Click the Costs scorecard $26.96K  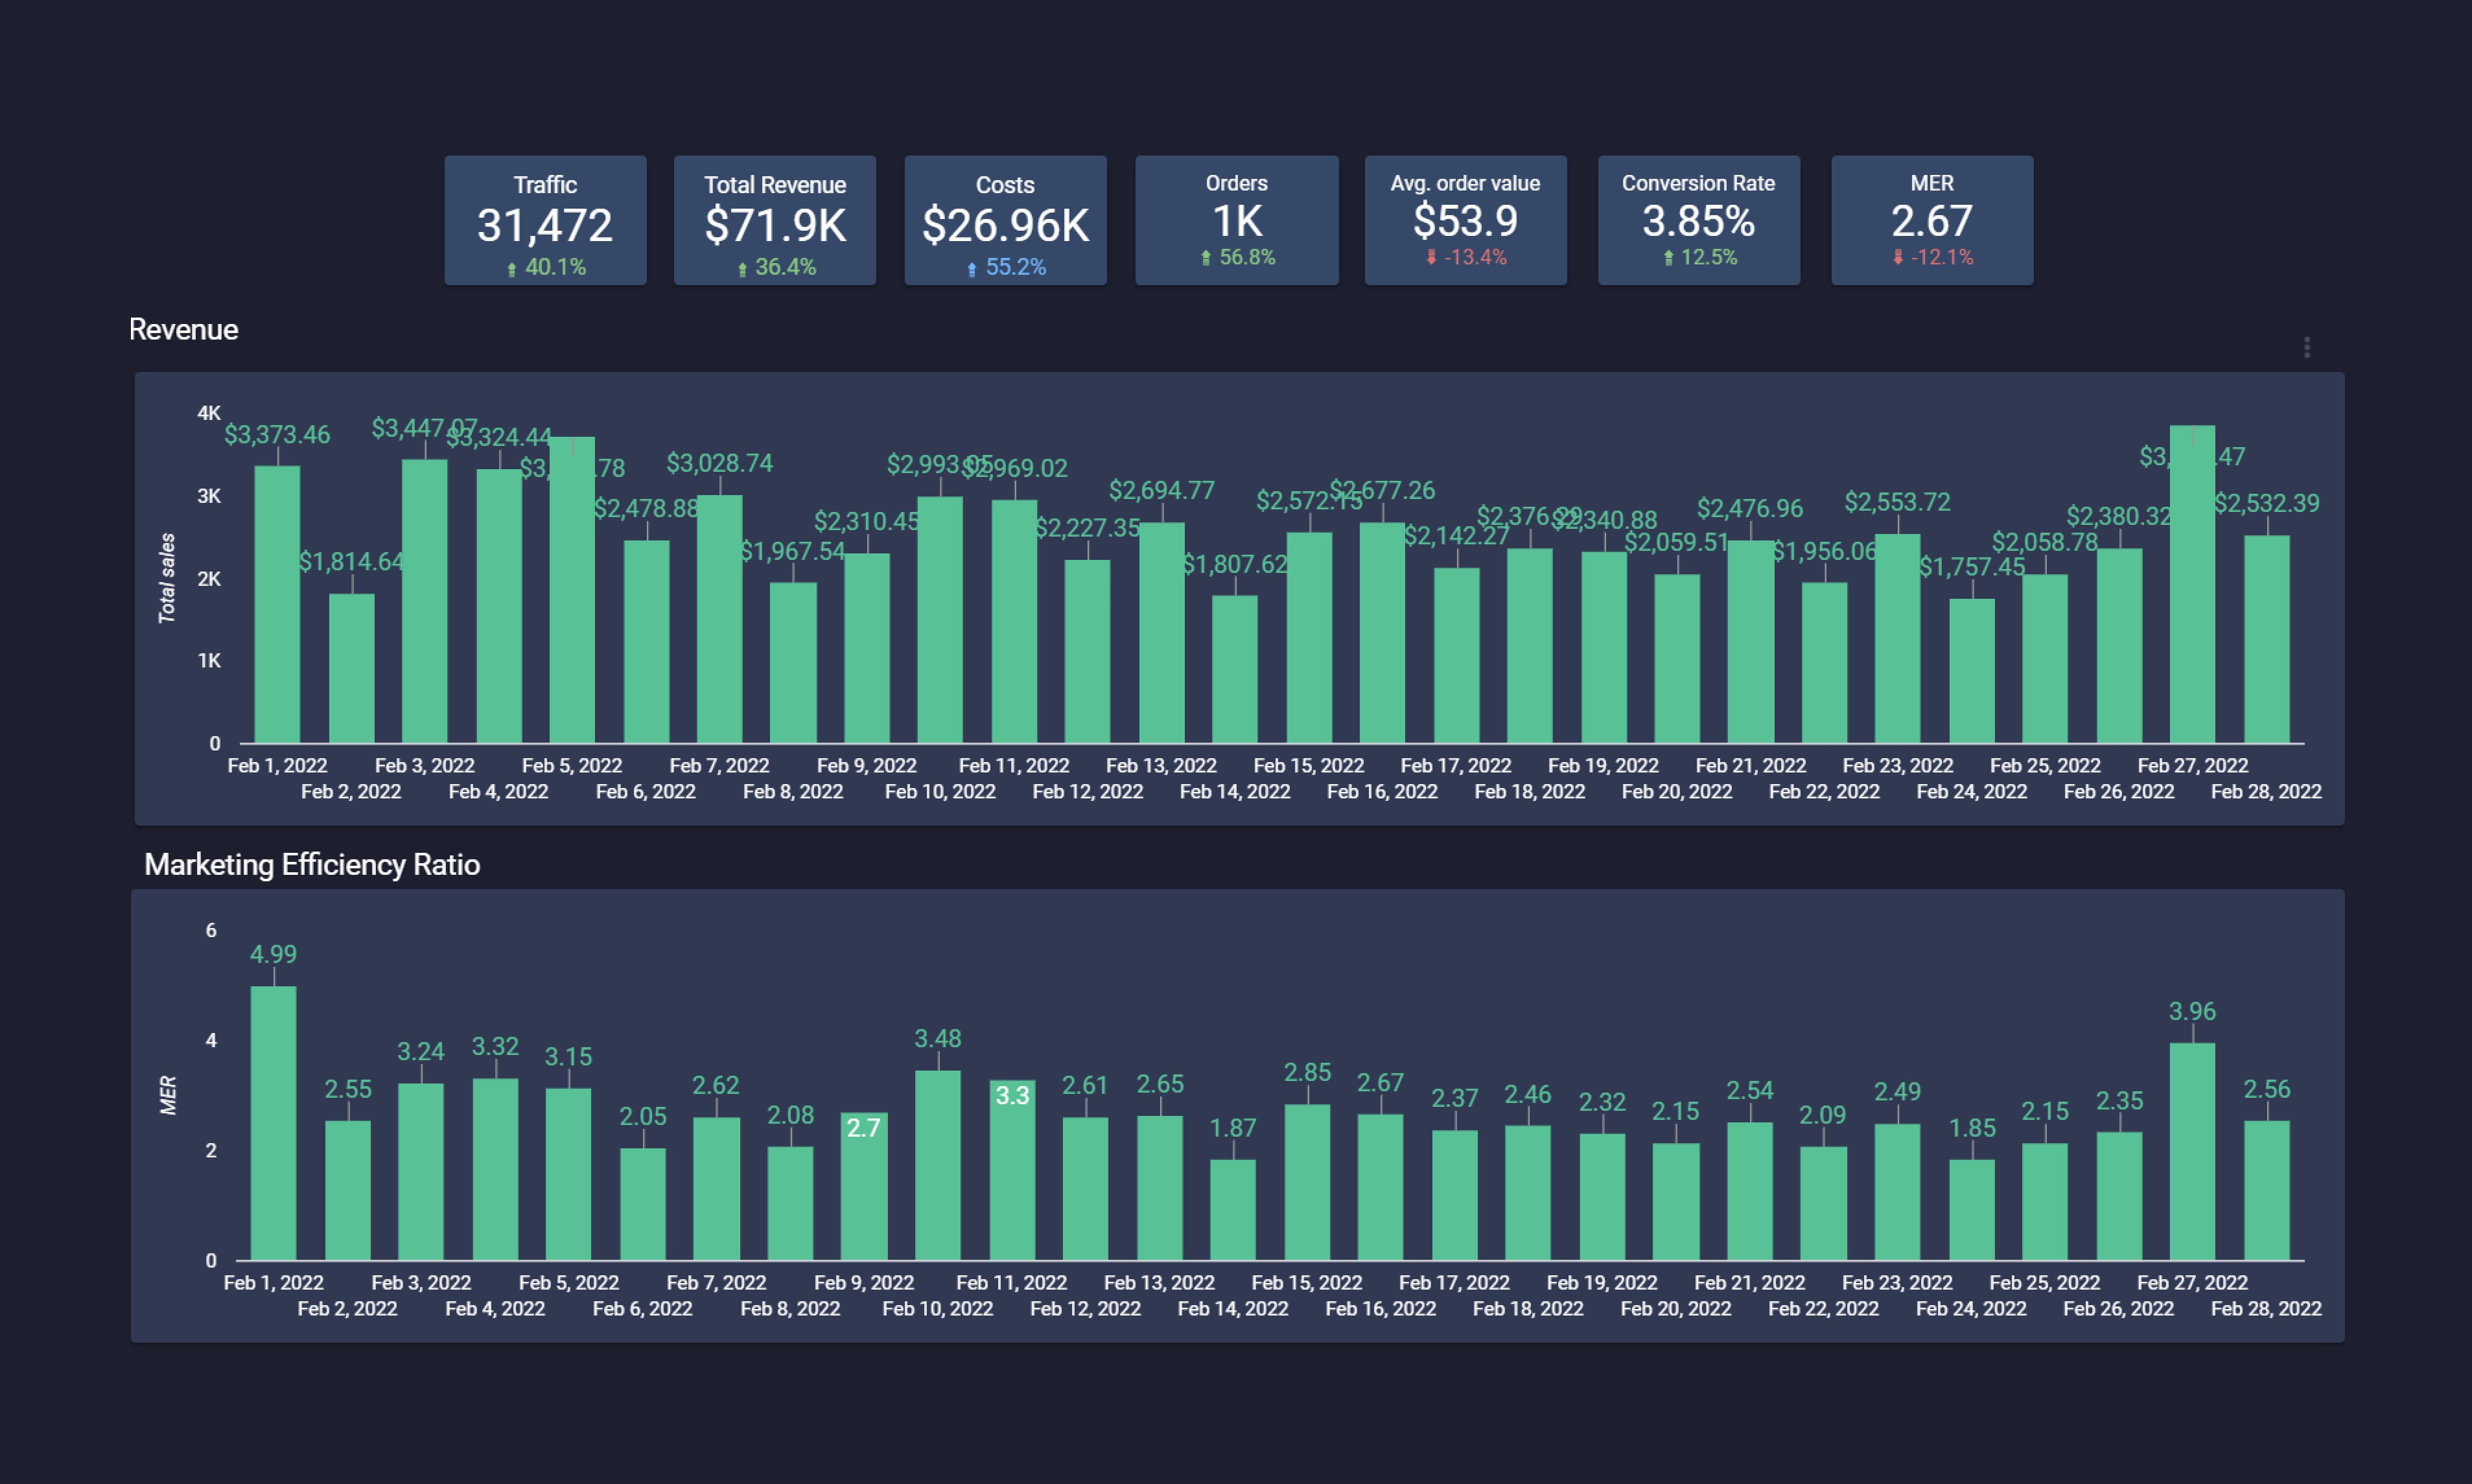[x=1005, y=220]
